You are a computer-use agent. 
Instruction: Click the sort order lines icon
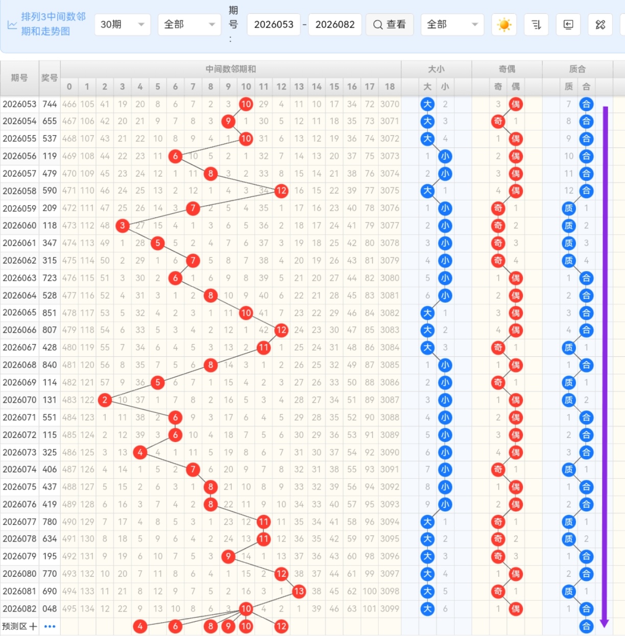coord(536,25)
